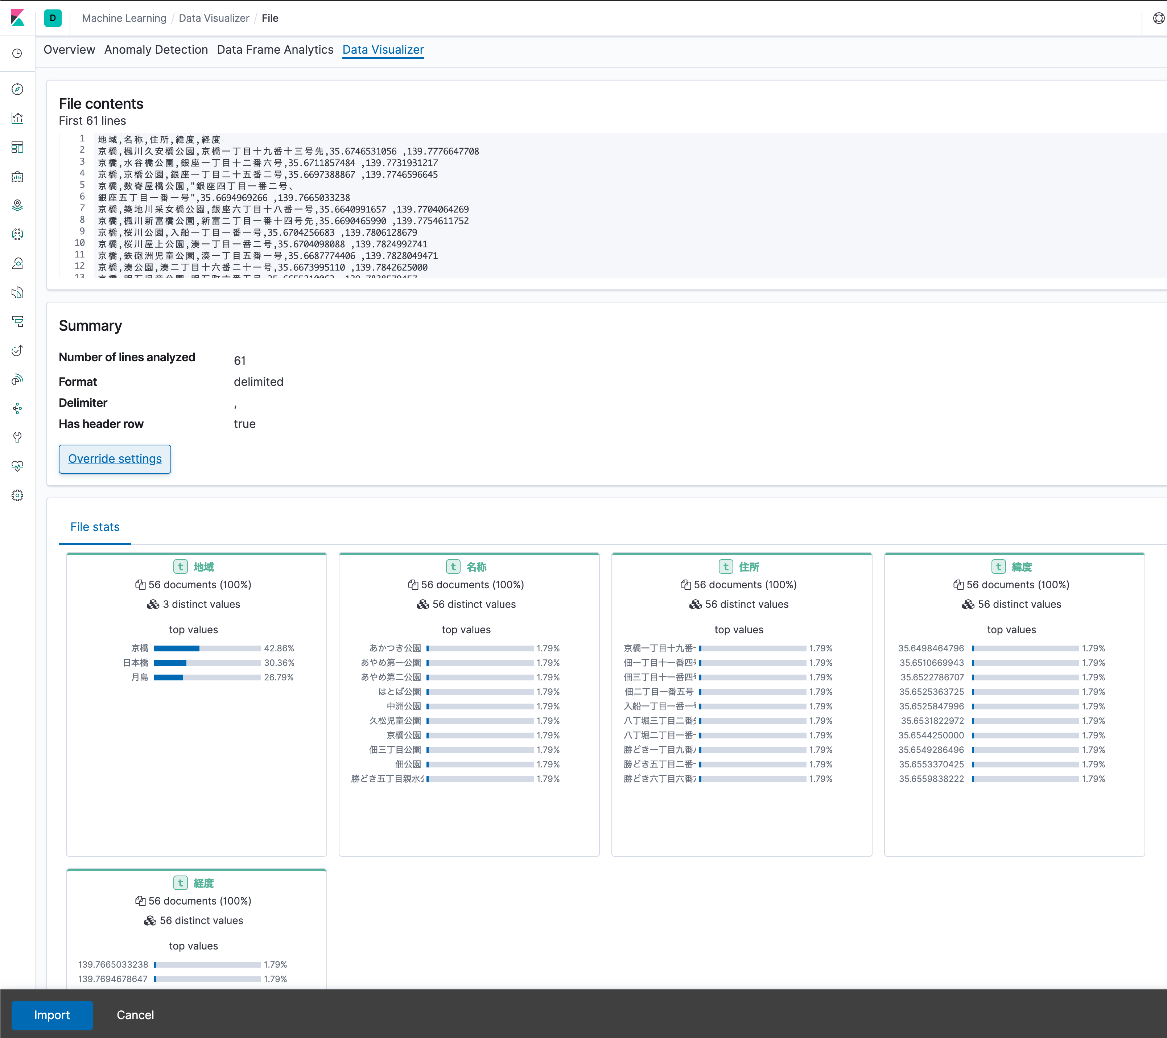Open the Canvas icon in sidebar
This screenshot has height=1038, width=1167.
(x=17, y=176)
